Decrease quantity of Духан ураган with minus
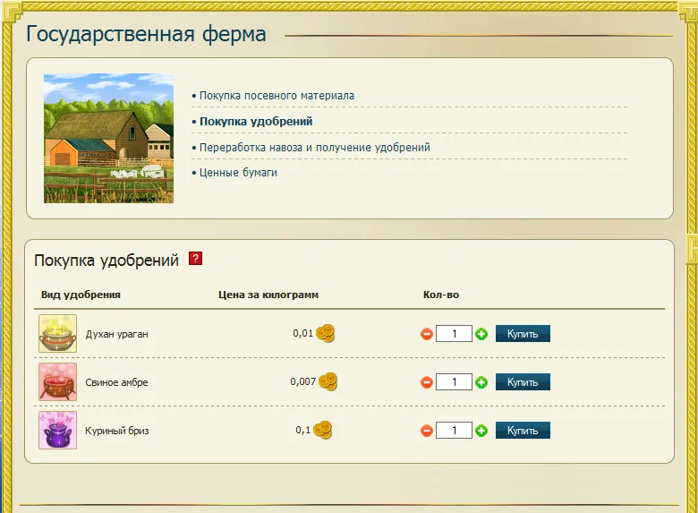The width and height of the screenshot is (698, 513). (x=427, y=334)
